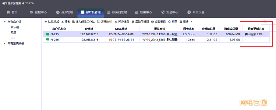Open 系统设置 tab
Viewport: 276px width, 110px height.
click(196, 12)
